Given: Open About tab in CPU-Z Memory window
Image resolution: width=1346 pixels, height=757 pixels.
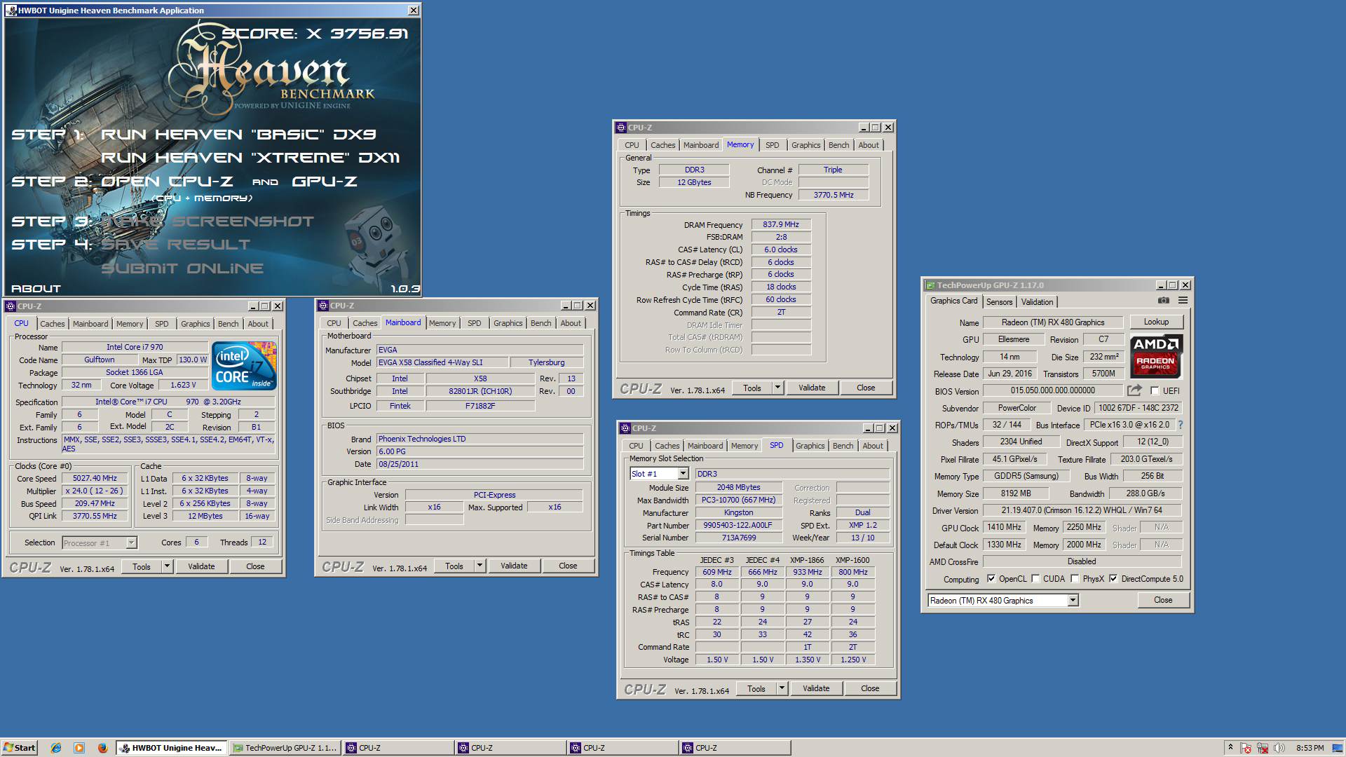Looking at the screenshot, I should point(869,145).
